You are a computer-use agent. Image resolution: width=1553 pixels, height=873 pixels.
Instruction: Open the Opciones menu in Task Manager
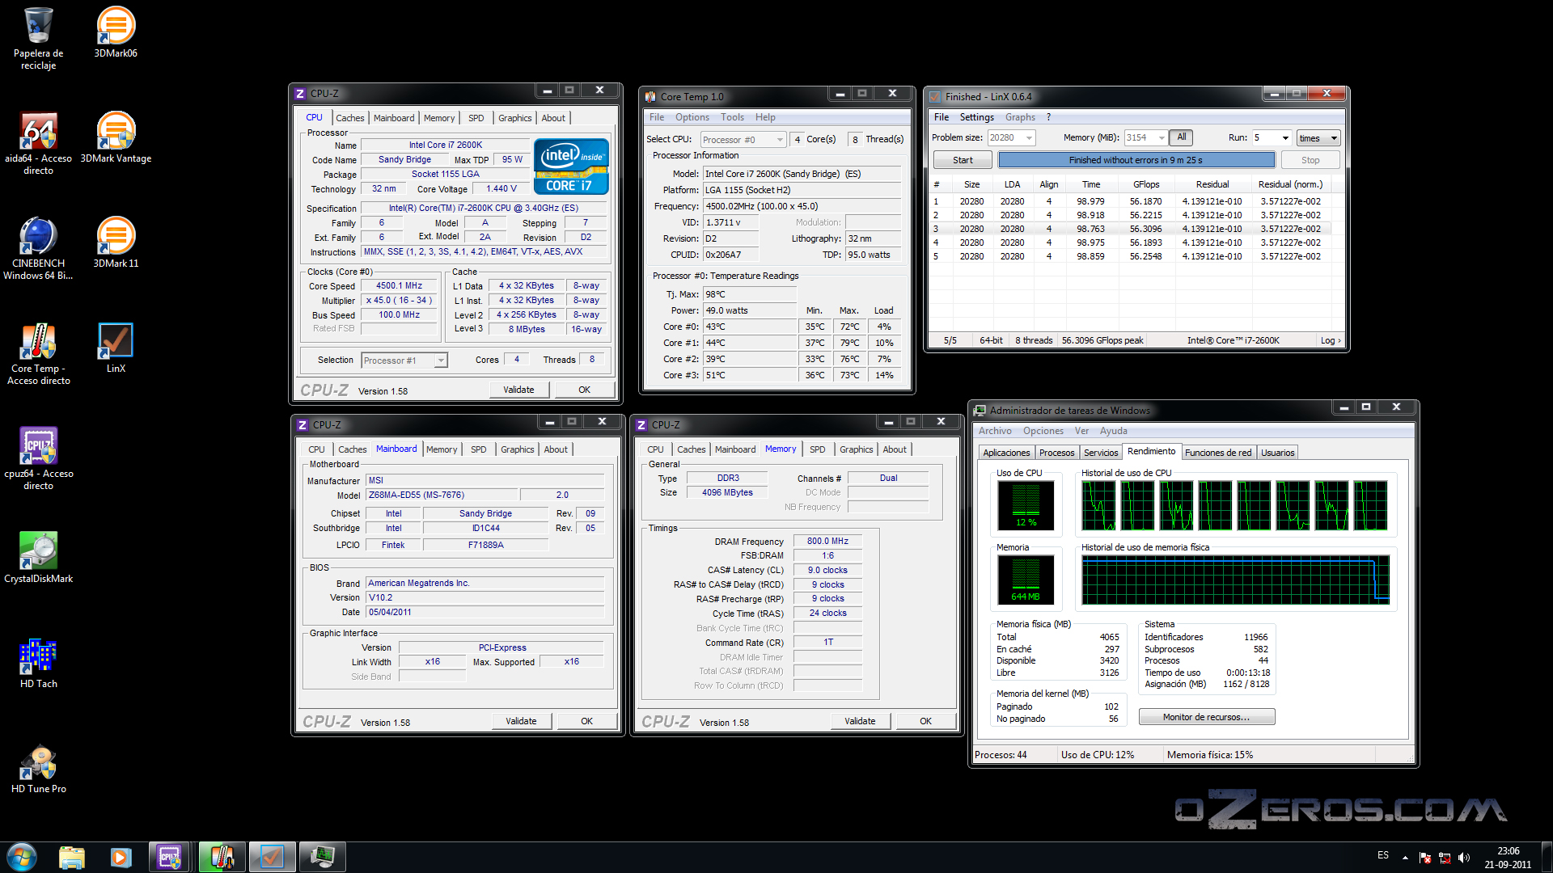point(1043,431)
